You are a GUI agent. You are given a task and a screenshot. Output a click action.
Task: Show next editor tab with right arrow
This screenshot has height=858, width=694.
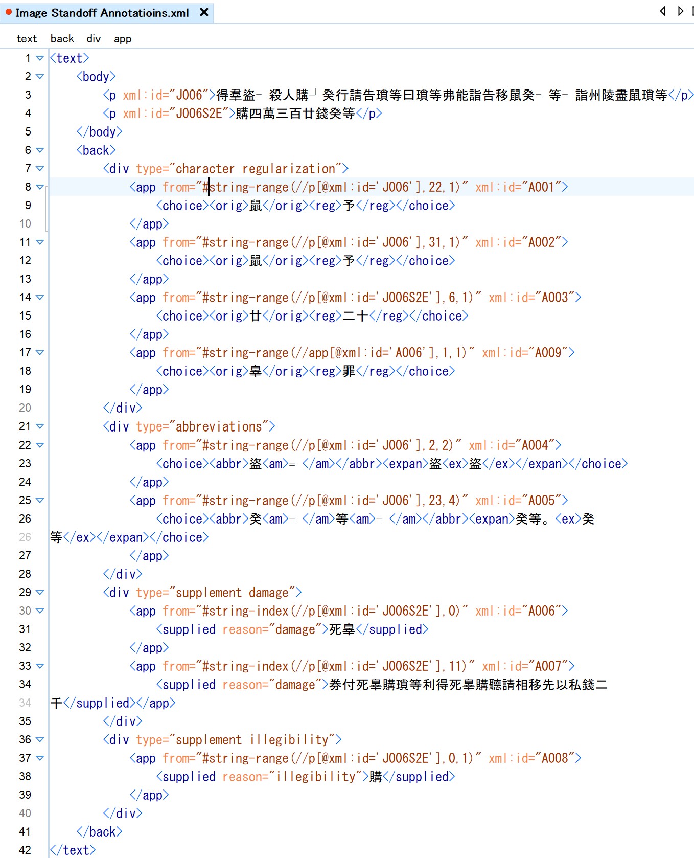[x=680, y=11]
